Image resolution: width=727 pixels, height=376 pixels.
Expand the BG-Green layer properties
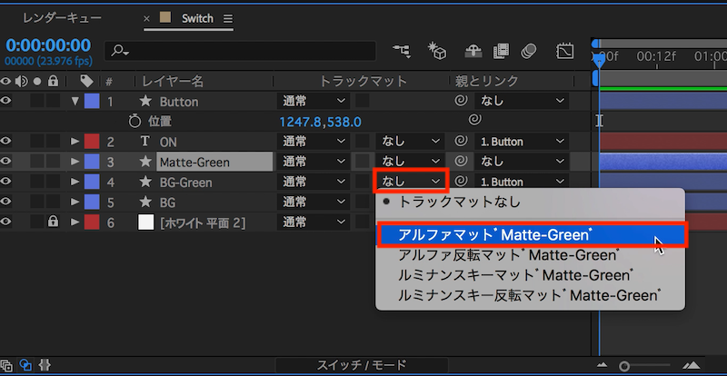(x=75, y=182)
